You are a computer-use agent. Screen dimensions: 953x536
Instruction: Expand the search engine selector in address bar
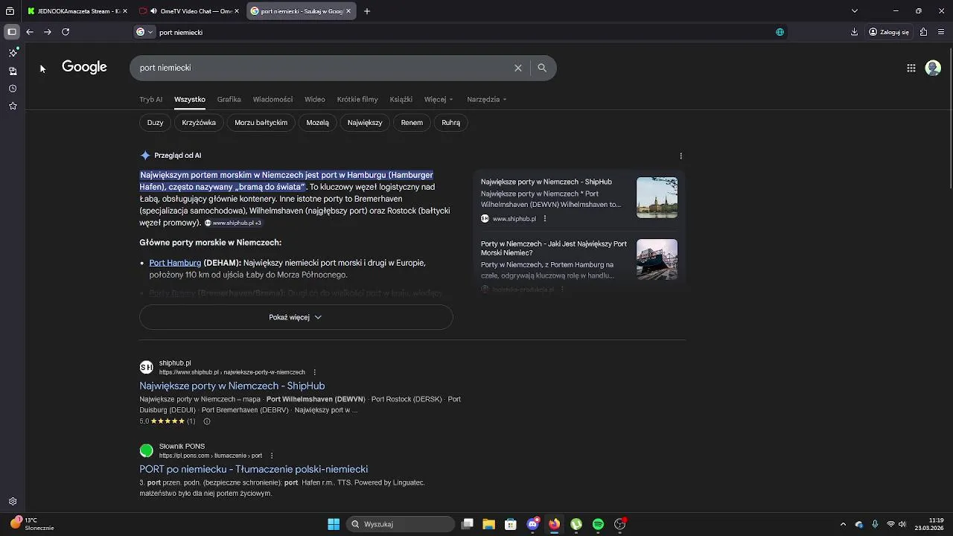pos(144,32)
